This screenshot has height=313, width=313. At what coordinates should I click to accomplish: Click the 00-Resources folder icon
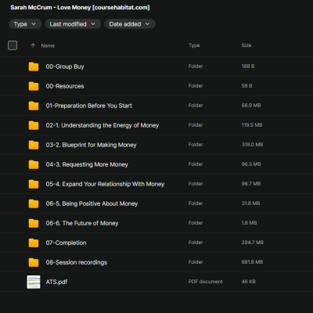pyautogui.click(x=34, y=86)
